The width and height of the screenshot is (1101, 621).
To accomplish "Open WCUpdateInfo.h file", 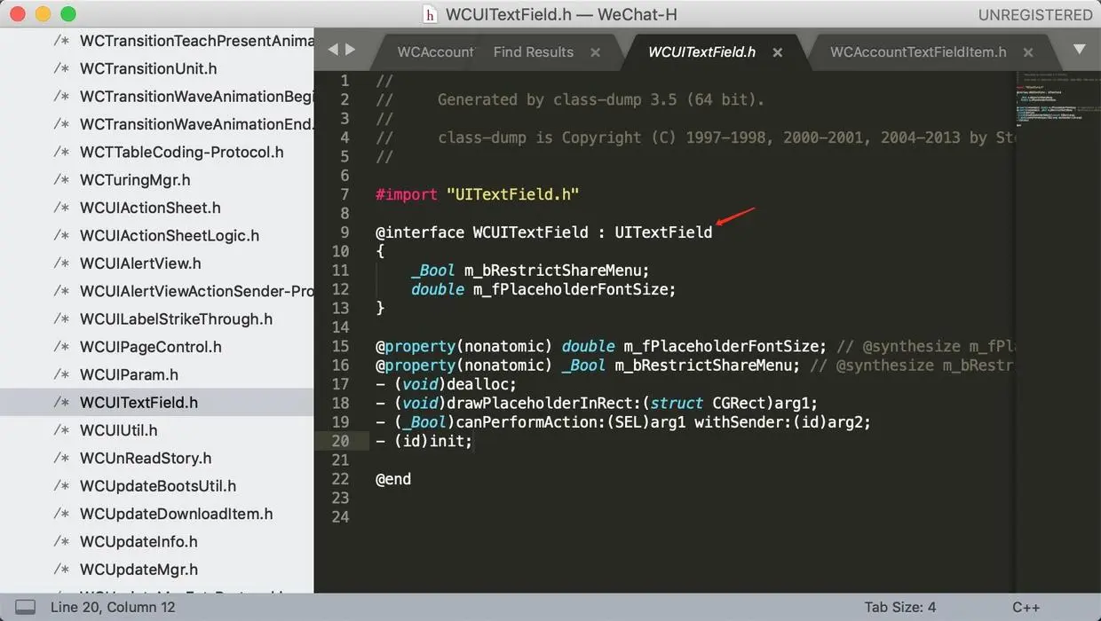I will 139,541.
